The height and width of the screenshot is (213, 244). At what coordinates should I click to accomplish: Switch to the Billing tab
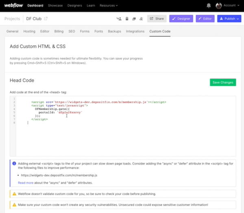pyautogui.click(x=59, y=31)
